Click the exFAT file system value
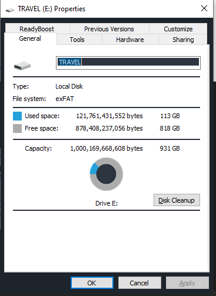The height and width of the screenshot is (296, 216). [65, 99]
